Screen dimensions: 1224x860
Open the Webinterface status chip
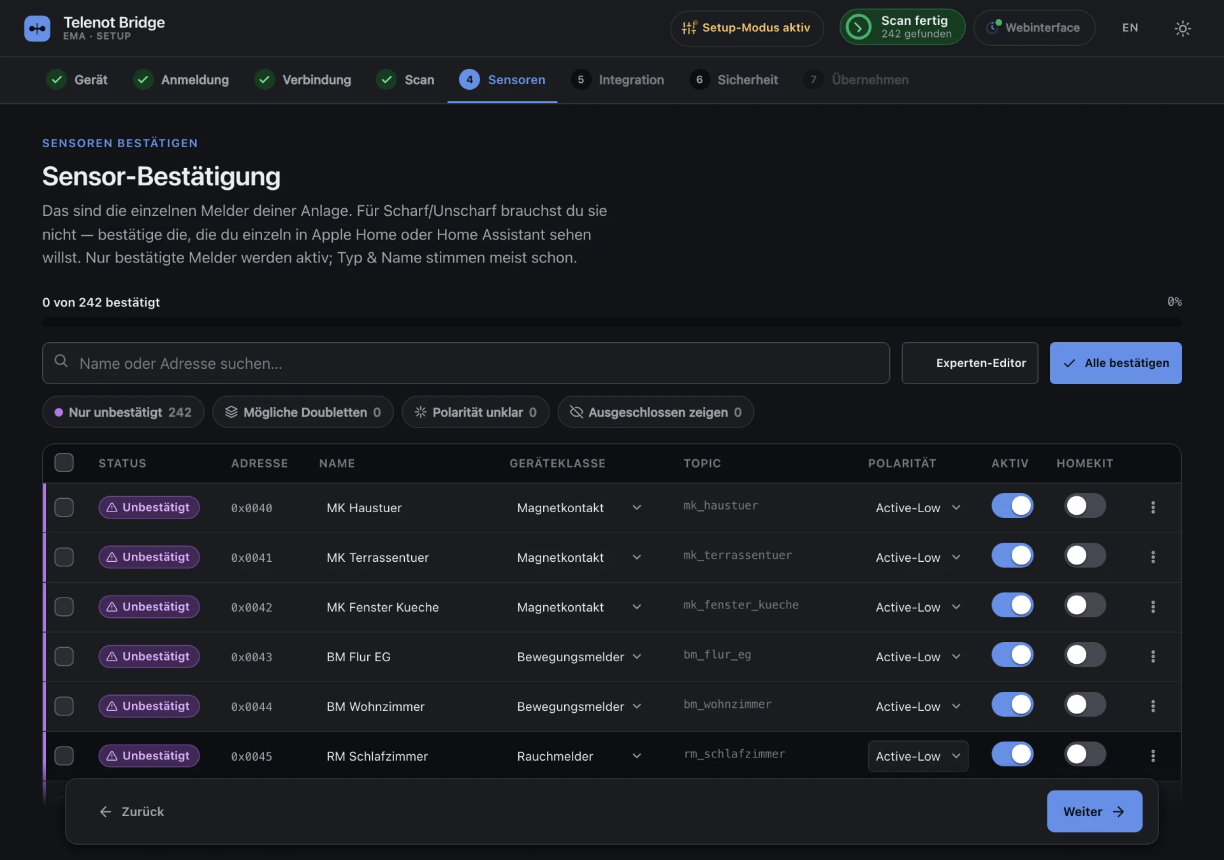pos(1034,28)
